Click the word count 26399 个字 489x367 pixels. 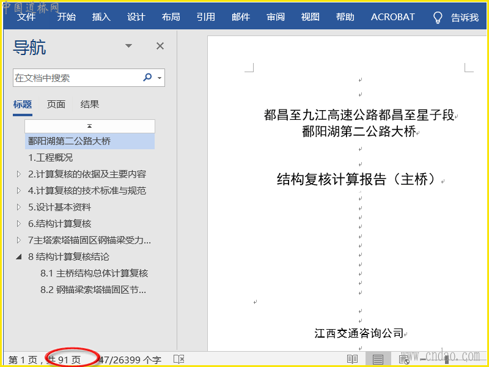coord(130,360)
